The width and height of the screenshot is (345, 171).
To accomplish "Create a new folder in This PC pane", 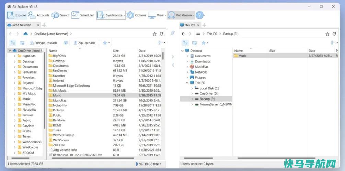I will 194,43.
